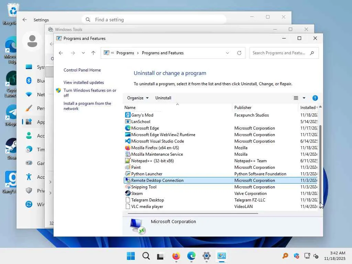Click the Change your view button
Screen dimensions: 352x264
296,98
